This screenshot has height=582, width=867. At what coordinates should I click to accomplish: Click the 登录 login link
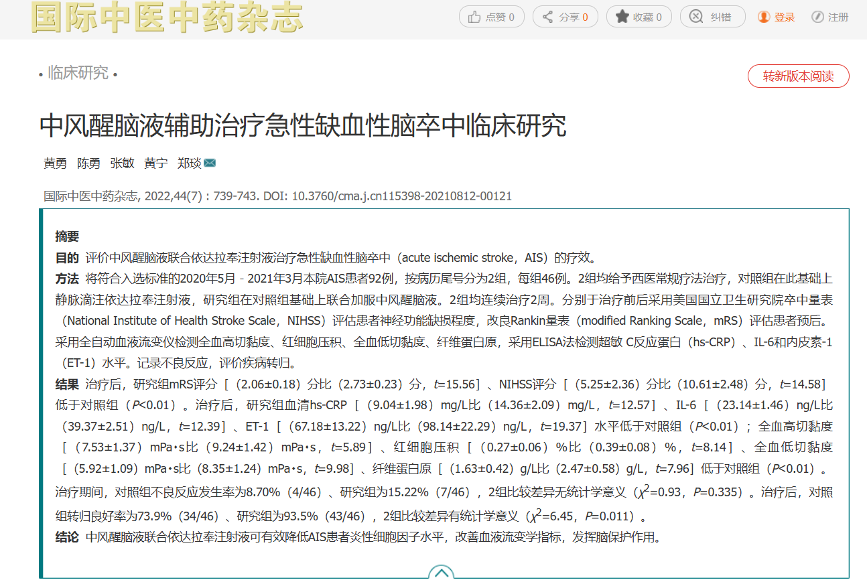pos(777,17)
